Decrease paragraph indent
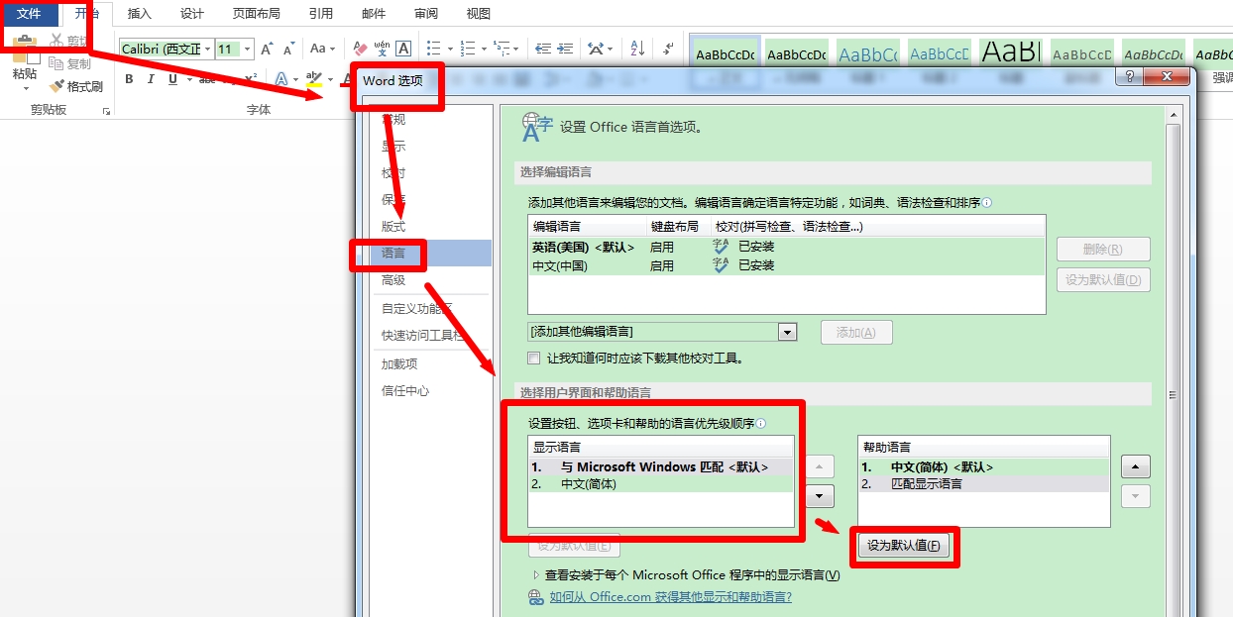The image size is (1233, 617). tap(543, 49)
